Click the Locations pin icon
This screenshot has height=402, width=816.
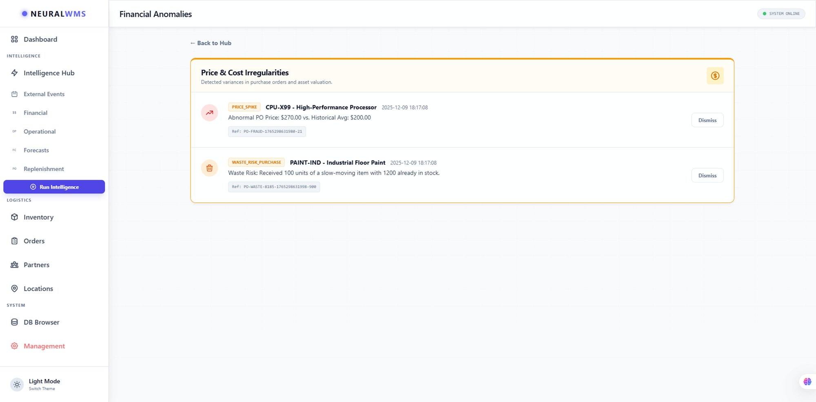[x=14, y=289]
